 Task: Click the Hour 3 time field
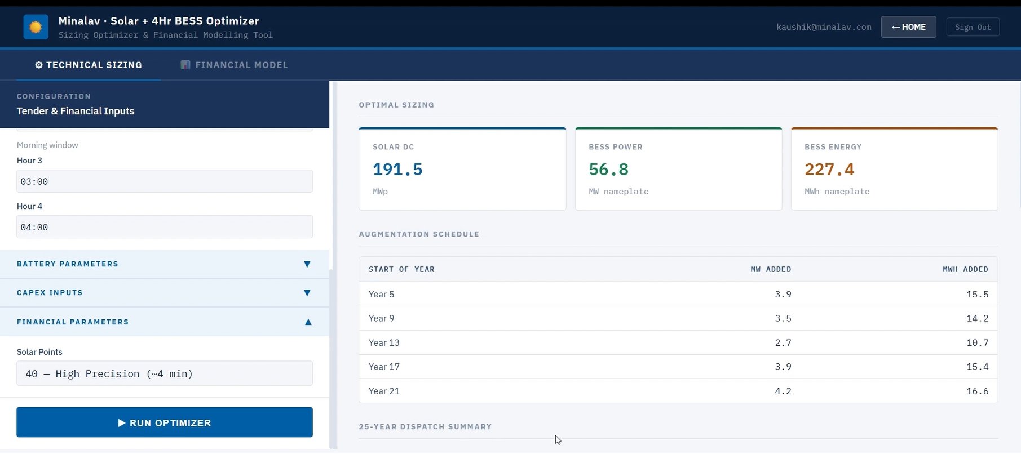tap(165, 181)
